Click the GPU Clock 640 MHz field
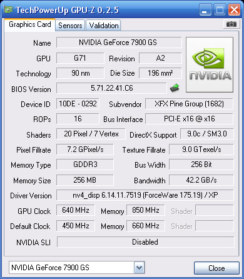 click(76, 210)
